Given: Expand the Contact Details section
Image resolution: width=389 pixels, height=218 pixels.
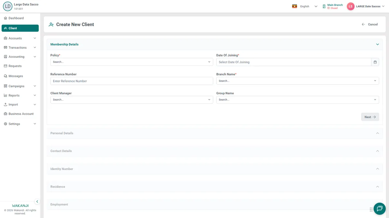Looking at the screenshot, I should [x=215, y=151].
